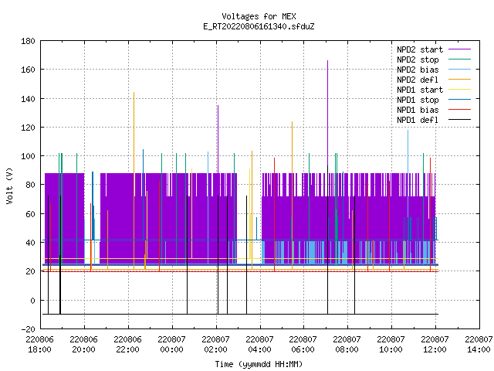The image size is (494, 371).
Task: Click the NPD2 defl orange legend line
Action: [x=459, y=80]
